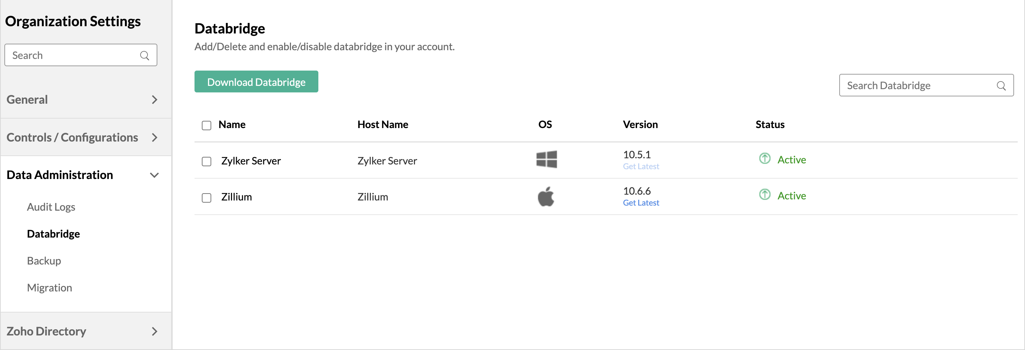Collapse the Data Administration chevron
Screen dimensions: 1025x350
(x=154, y=175)
